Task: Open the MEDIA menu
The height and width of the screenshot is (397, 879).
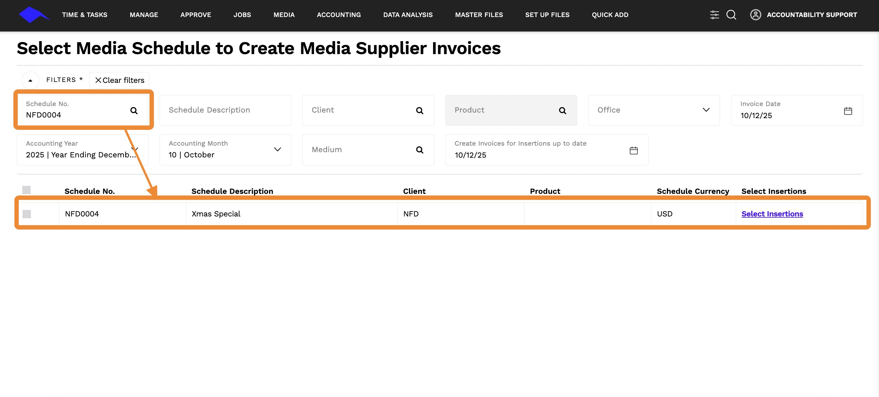Action: click(x=284, y=15)
